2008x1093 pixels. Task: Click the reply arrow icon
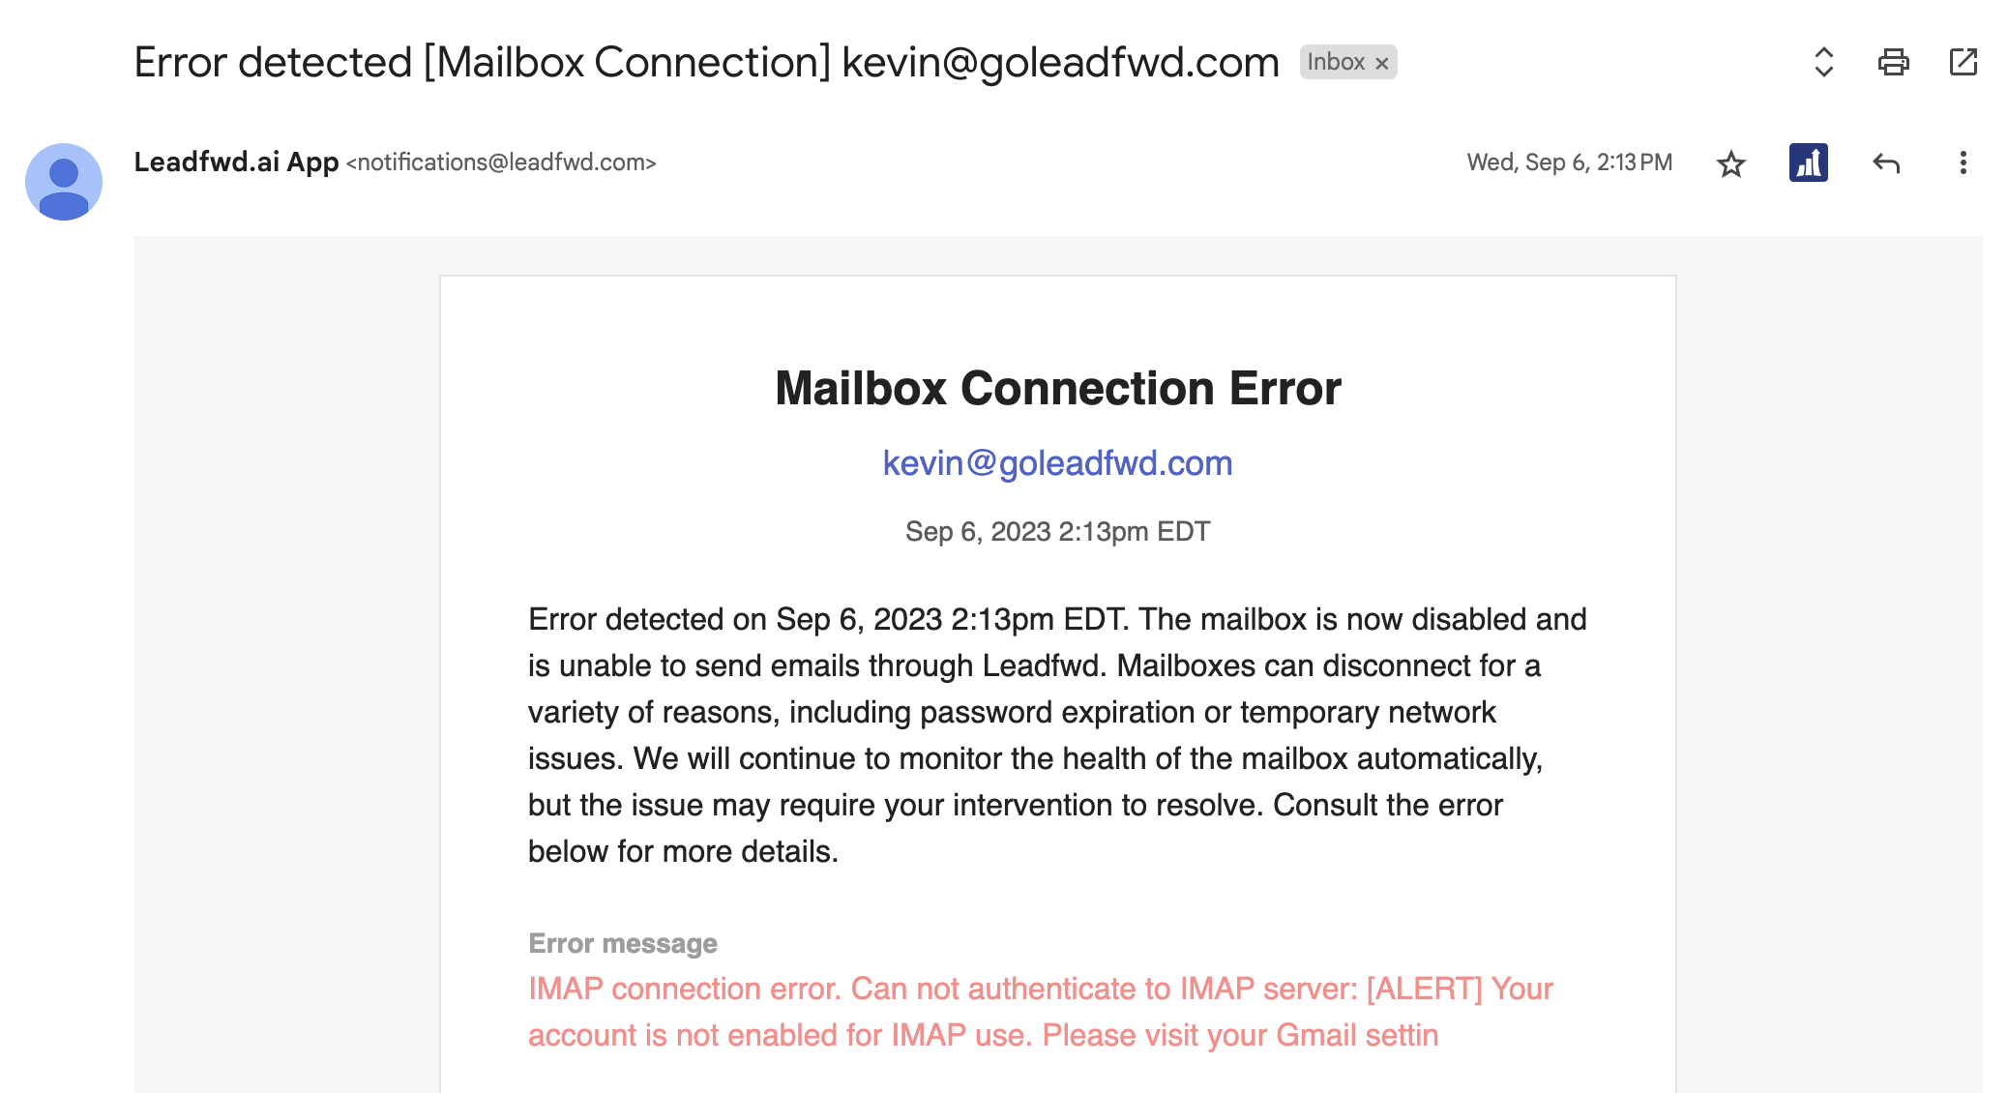(x=1885, y=163)
